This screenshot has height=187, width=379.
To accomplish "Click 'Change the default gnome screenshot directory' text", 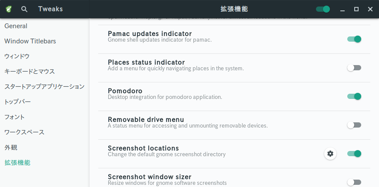I will (x=167, y=154).
